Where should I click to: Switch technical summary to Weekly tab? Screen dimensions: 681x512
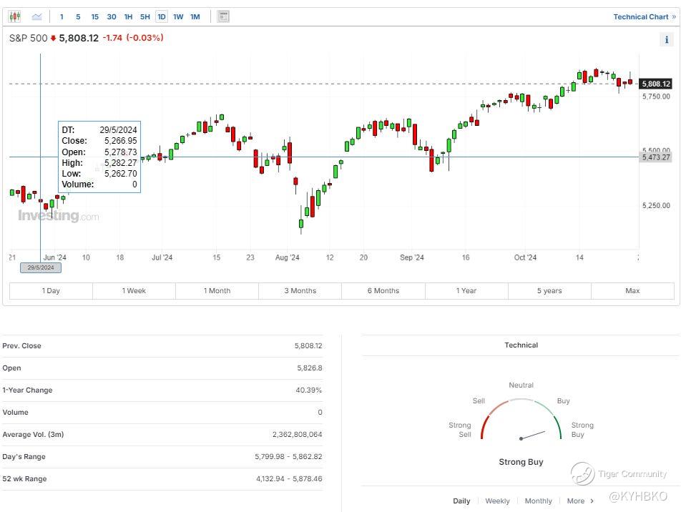pos(497,501)
